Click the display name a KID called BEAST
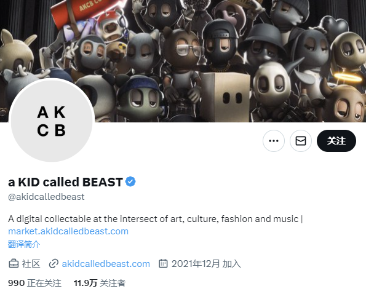 click(x=65, y=182)
